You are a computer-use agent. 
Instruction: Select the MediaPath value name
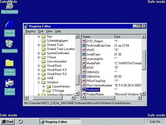coord(93,63)
